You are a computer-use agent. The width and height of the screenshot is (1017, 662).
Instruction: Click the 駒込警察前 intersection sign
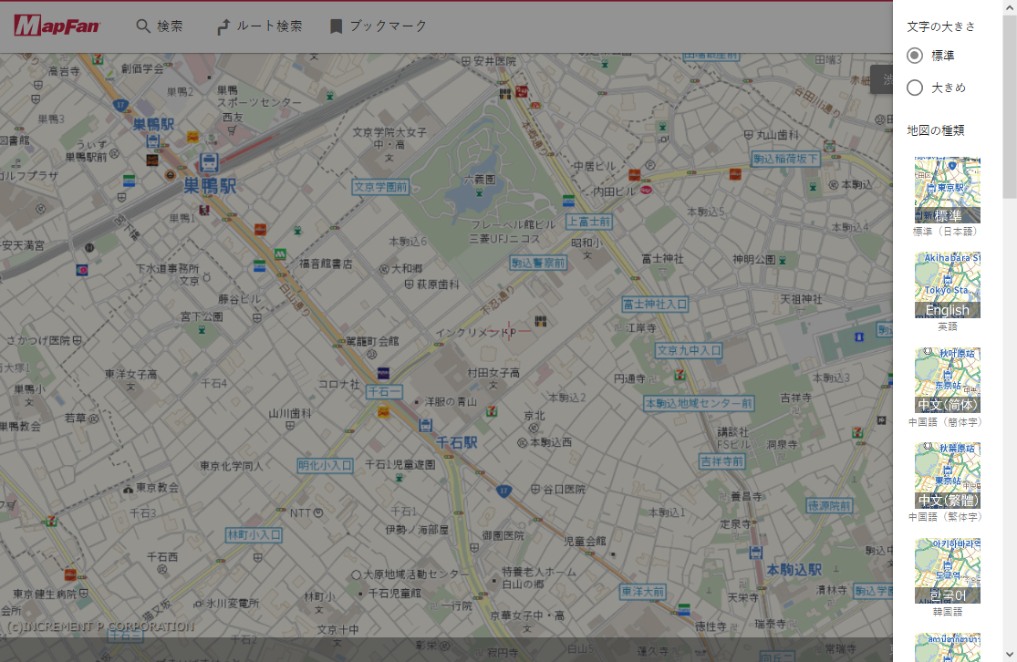[538, 264]
